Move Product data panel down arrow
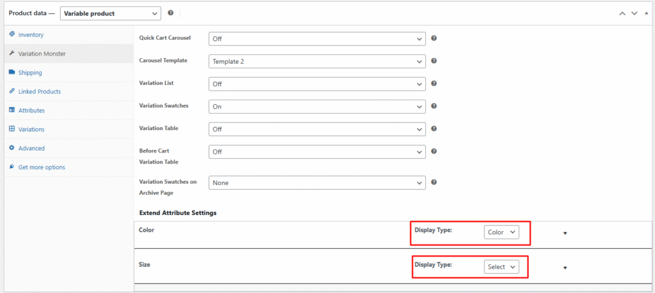The image size is (655, 293). point(634,13)
